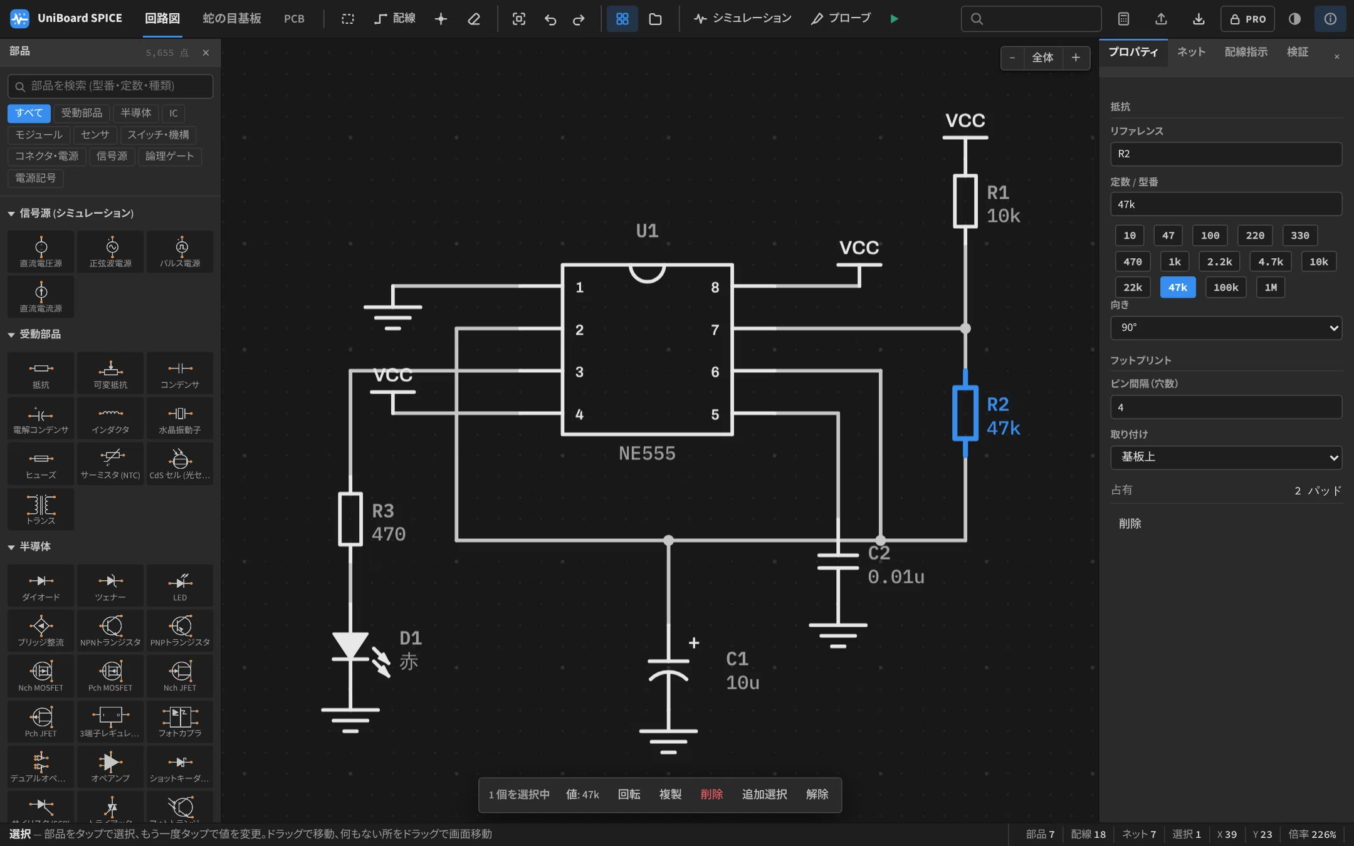Switch to the PCB tab
Screen dimensions: 1354x846
tap(294, 19)
